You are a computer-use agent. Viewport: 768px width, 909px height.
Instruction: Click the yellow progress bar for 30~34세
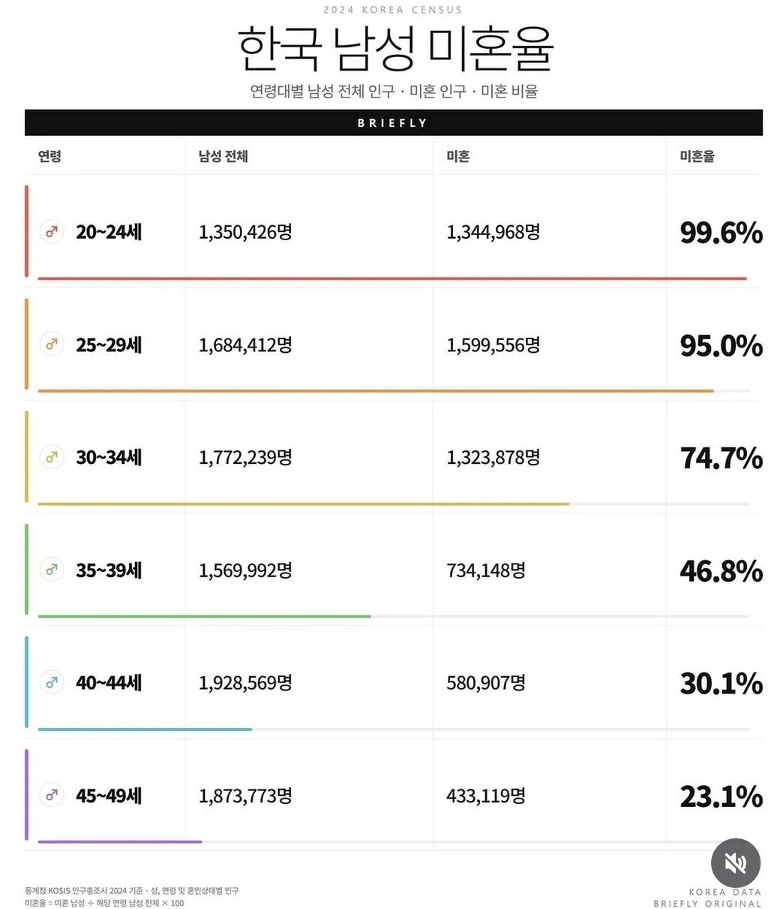click(304, 504)
